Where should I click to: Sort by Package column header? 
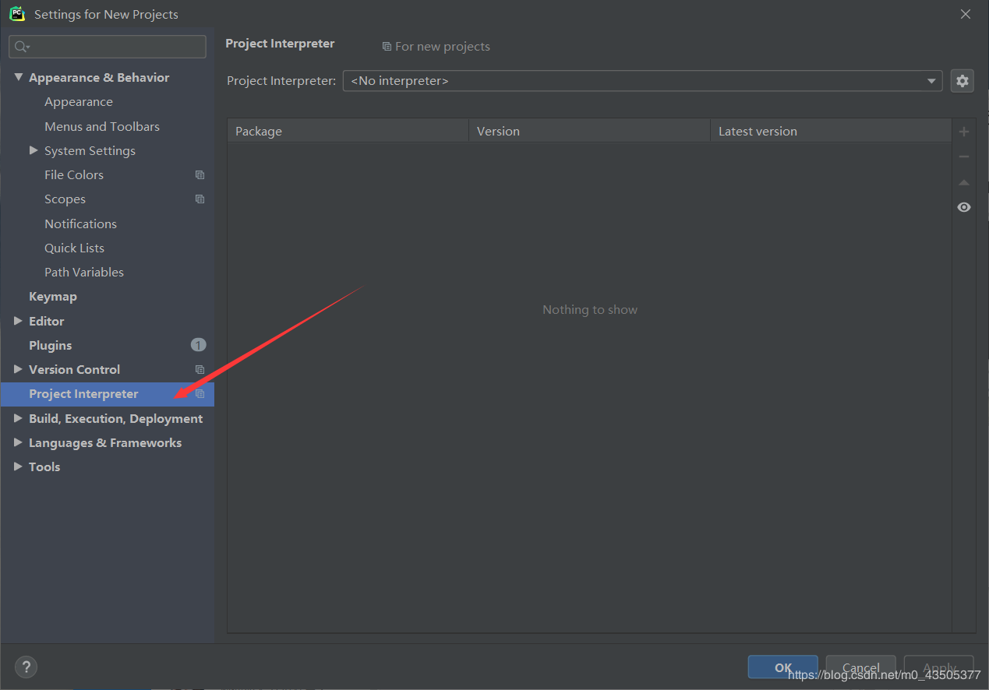tap(348, 131)
